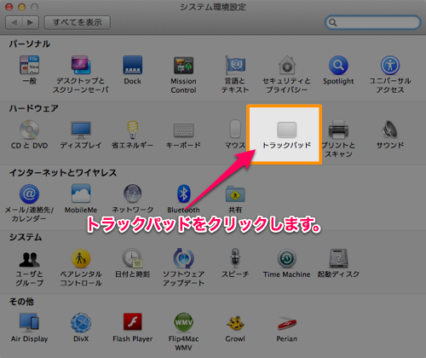Open メール/連絡先/カレンダー preferences
The height and width of the screenshot is (358, 426).
[29, 193]
